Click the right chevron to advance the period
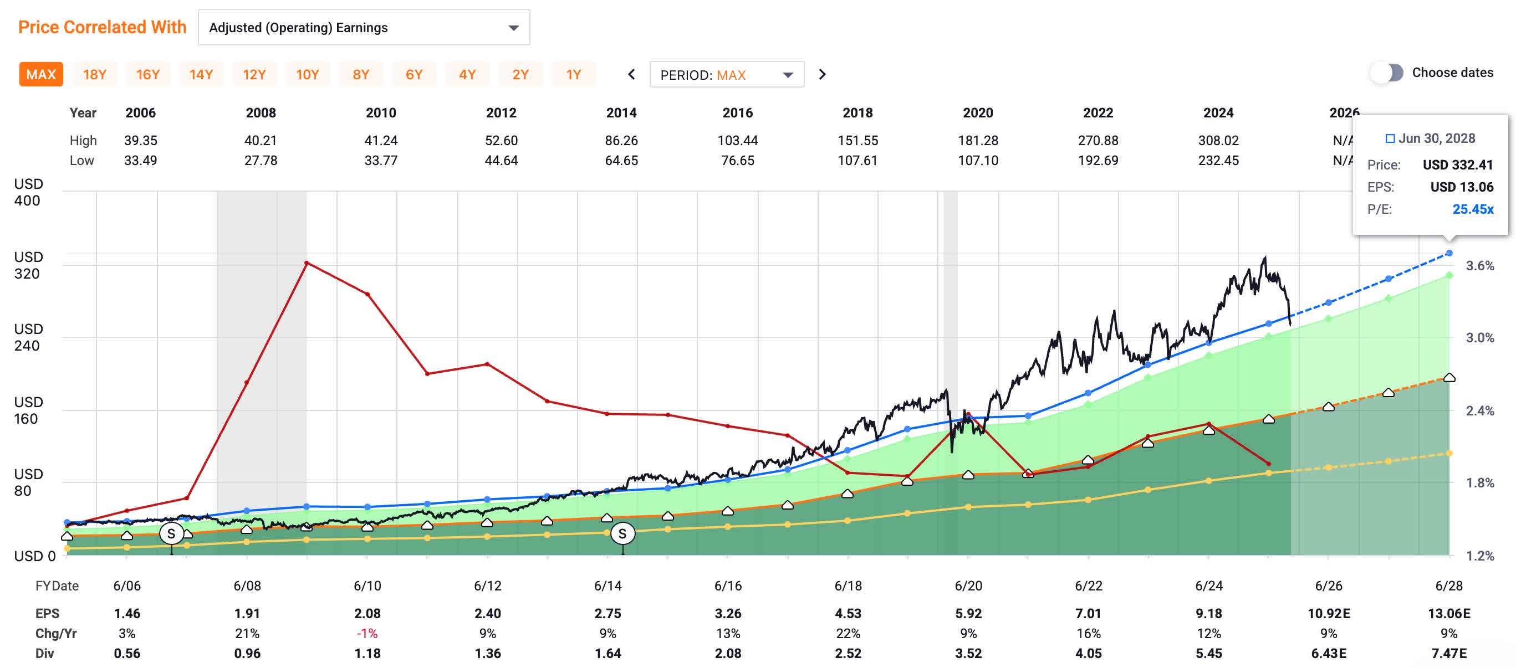This screenshot has width=1516, height=668. pyautogui.click(x=822, y=74)
